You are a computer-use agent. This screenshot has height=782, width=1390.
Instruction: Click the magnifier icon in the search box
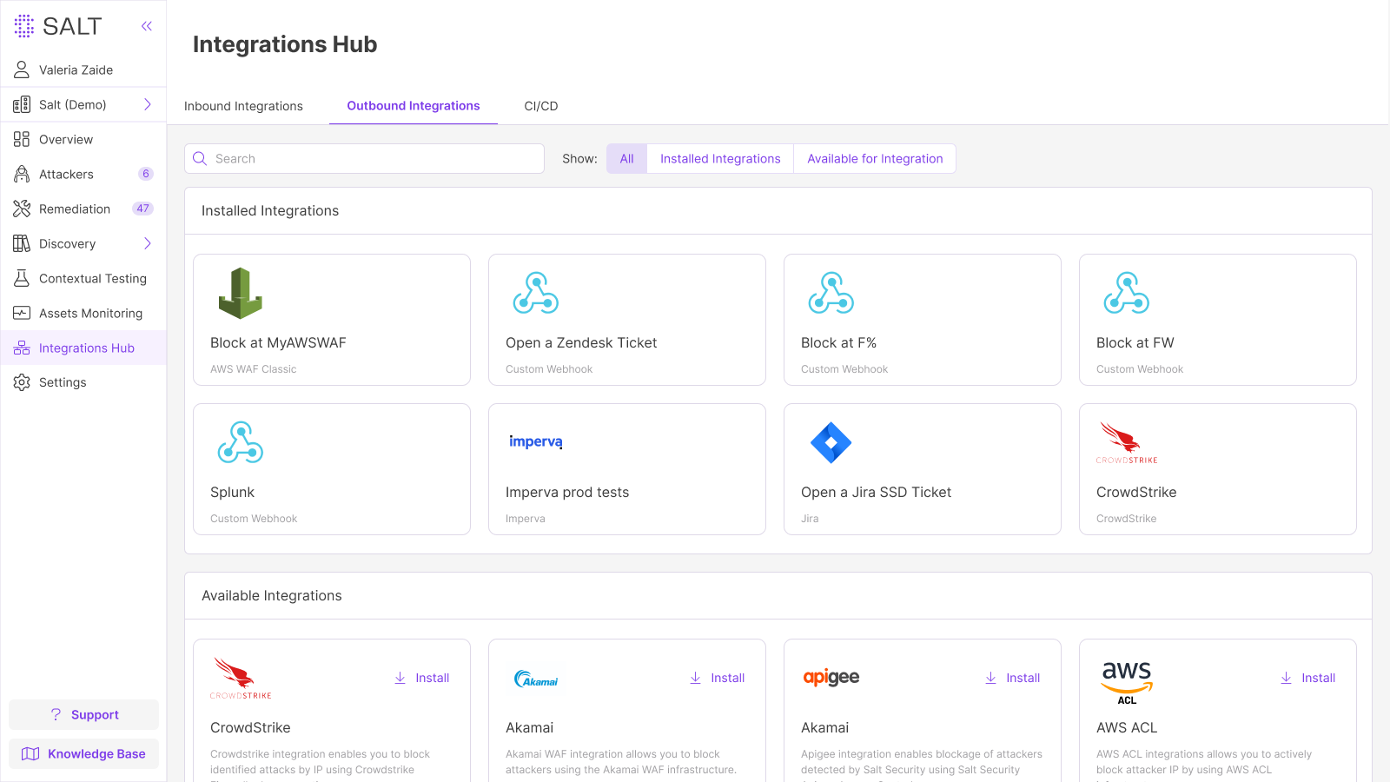point(200,159)
